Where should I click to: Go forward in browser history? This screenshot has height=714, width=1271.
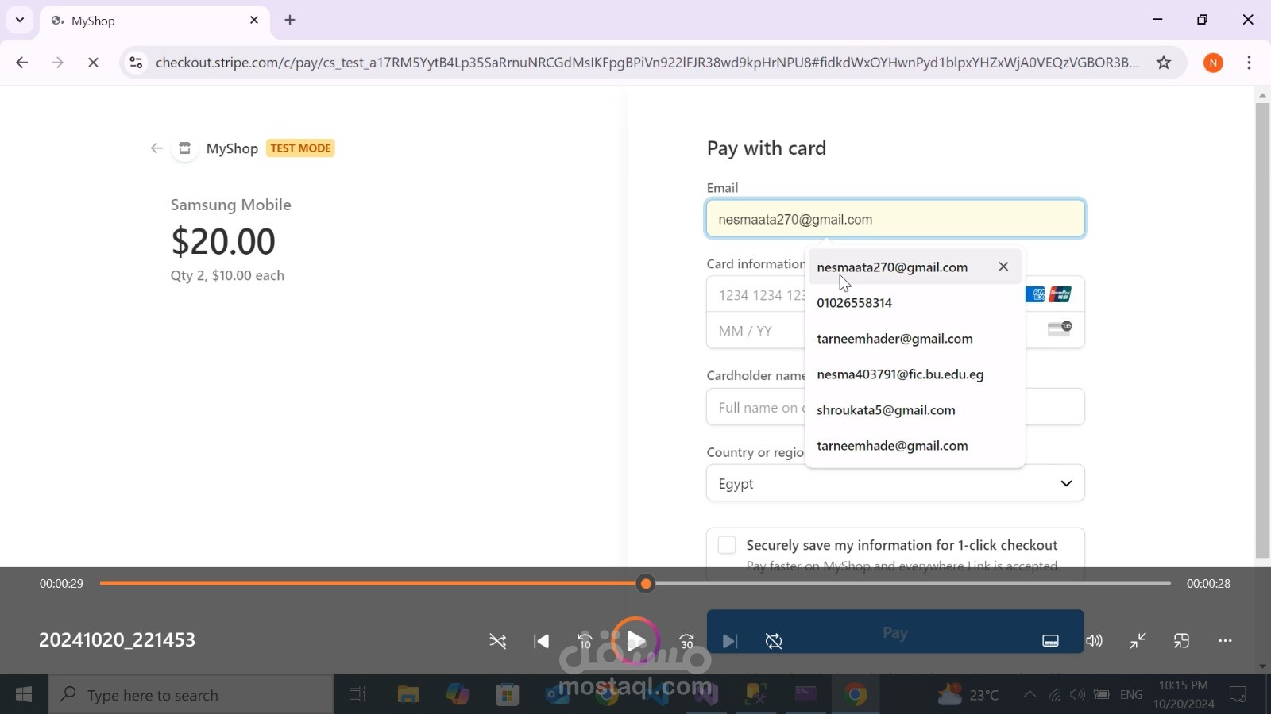point(57,63)
